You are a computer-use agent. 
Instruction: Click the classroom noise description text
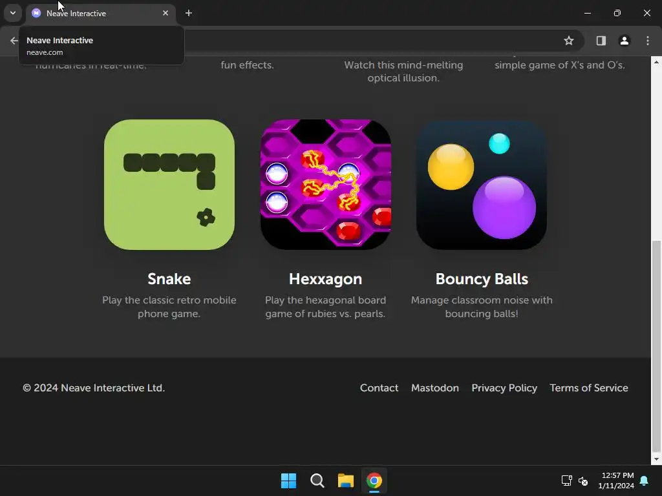coord(482,307)
